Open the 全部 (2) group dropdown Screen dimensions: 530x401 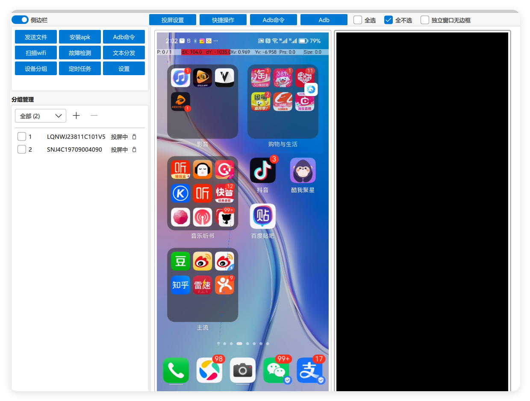[x=41, y=116]
